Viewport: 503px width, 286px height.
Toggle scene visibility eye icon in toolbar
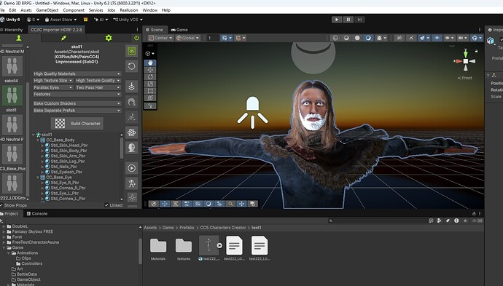coord(437,38)
